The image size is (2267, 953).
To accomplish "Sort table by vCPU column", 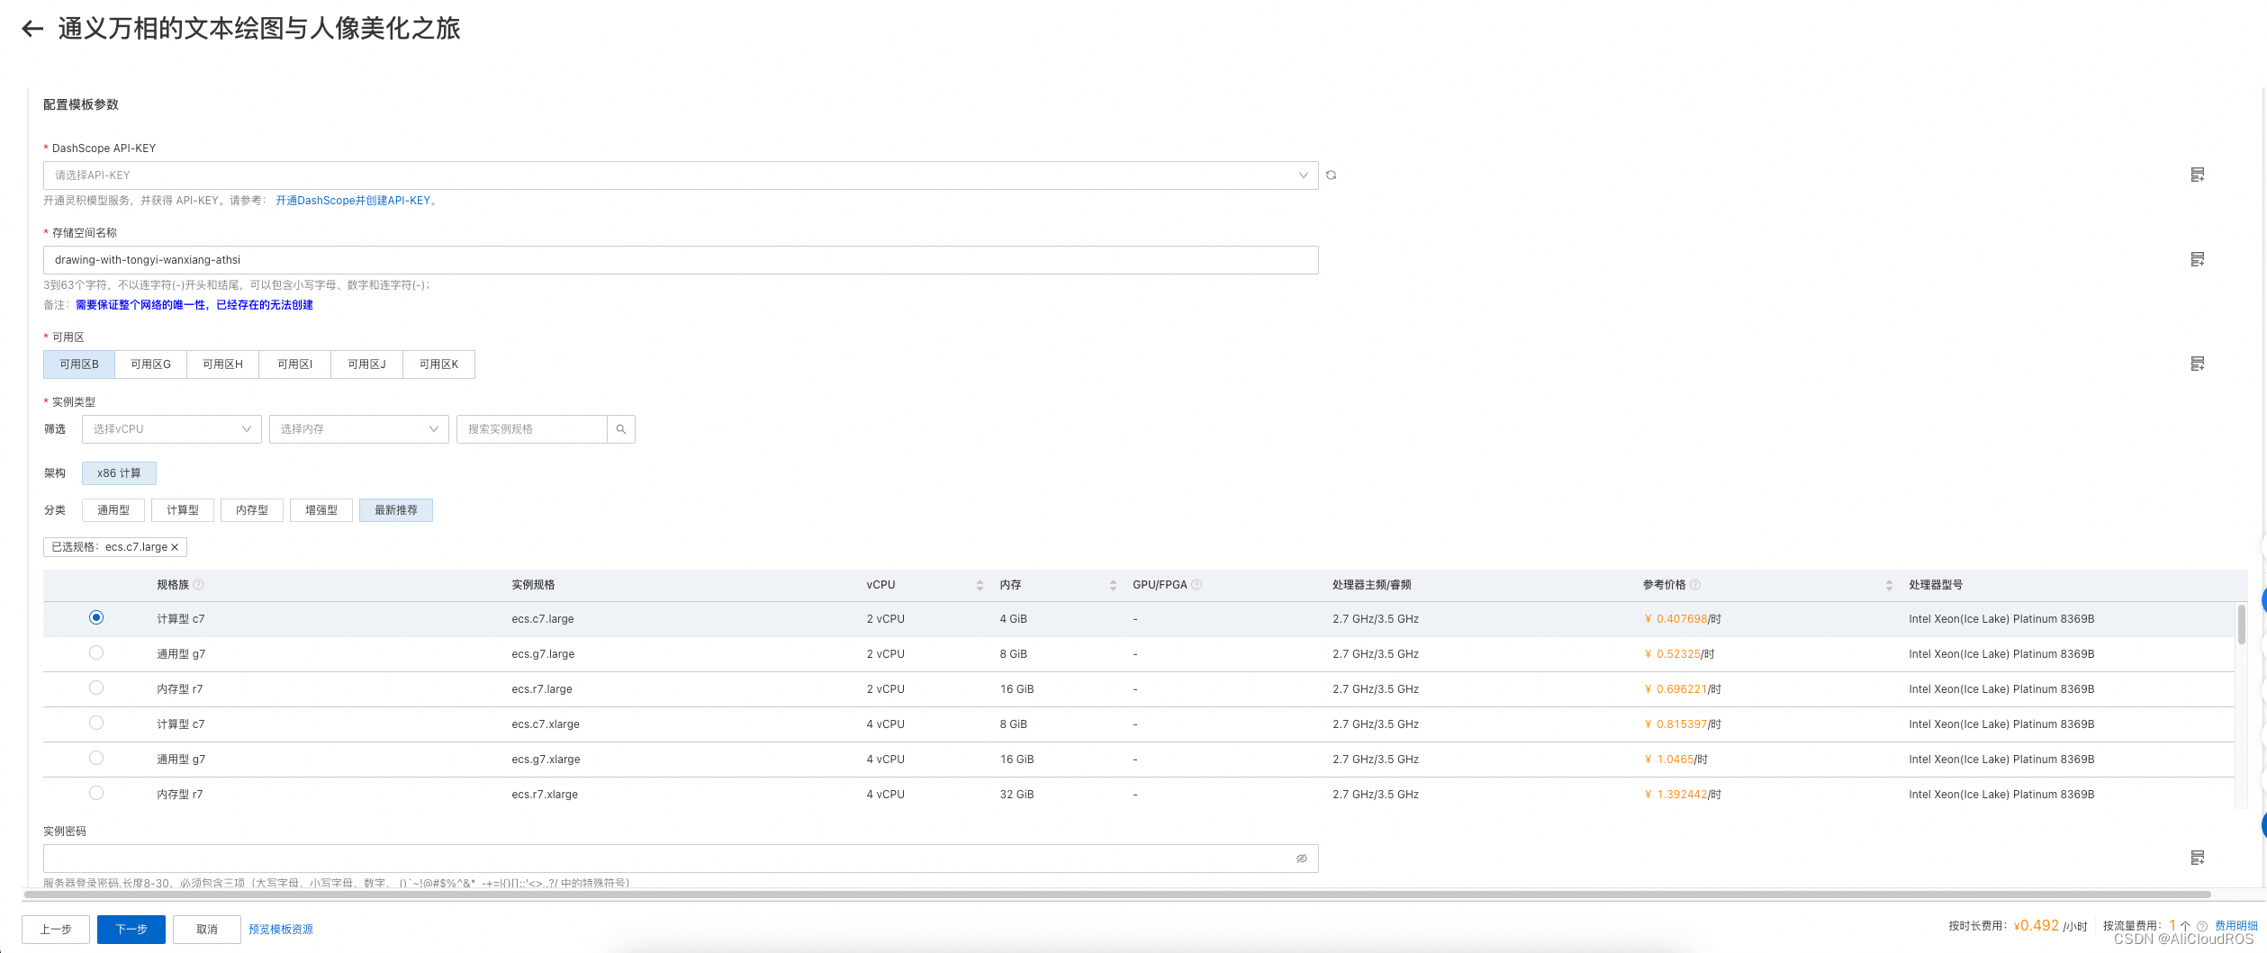I will [980, 585].
